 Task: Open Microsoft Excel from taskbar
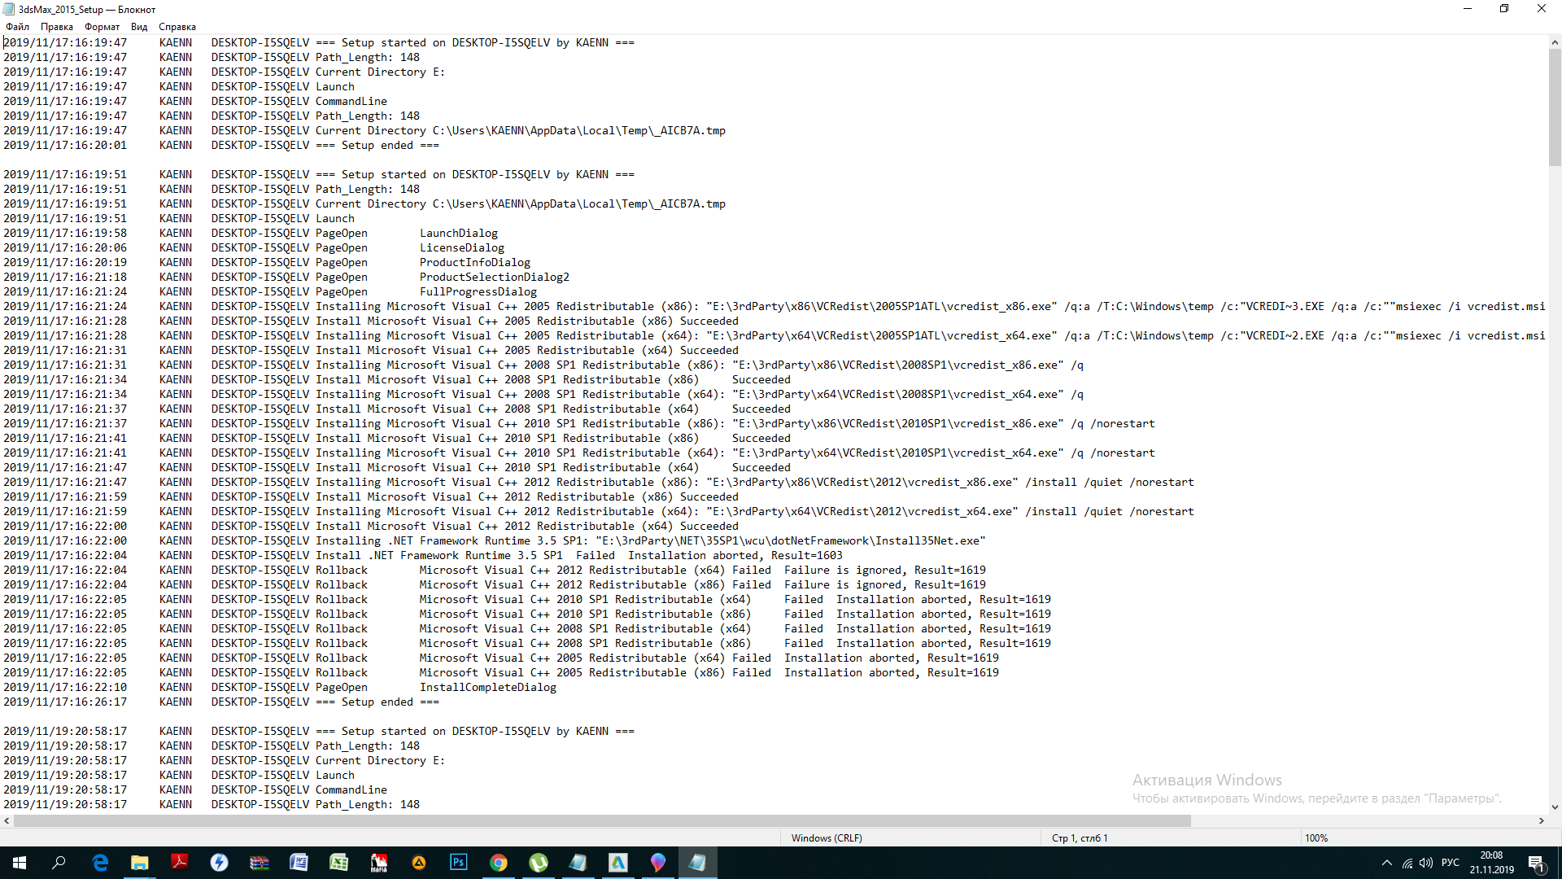coord(338,863)
